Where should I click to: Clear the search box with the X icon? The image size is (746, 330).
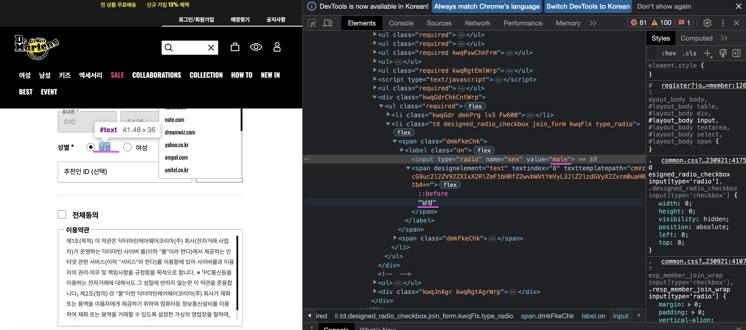coord(212,48)
